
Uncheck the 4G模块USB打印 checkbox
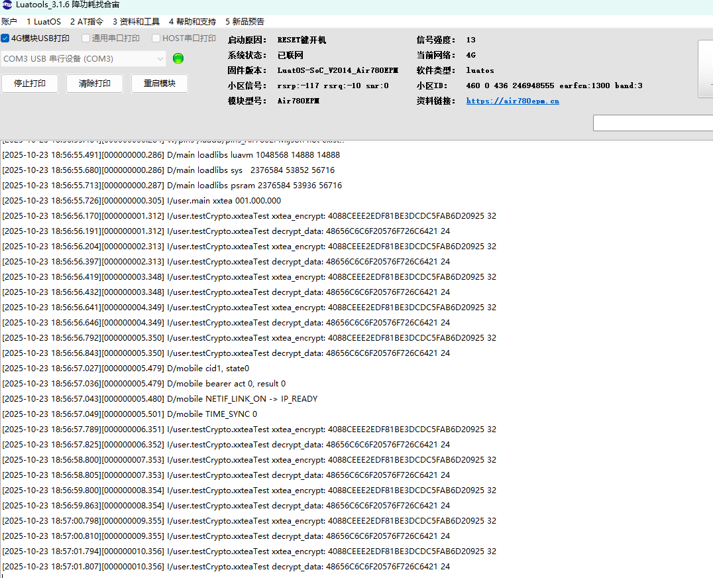[5, 38]
